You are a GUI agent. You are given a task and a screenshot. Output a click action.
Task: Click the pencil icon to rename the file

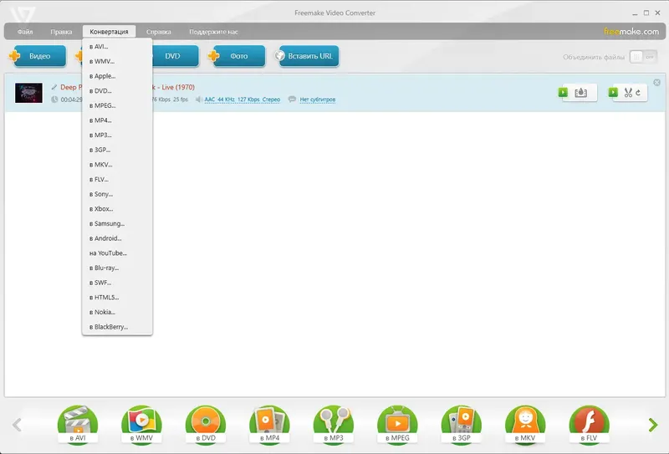tap(54, 87)
